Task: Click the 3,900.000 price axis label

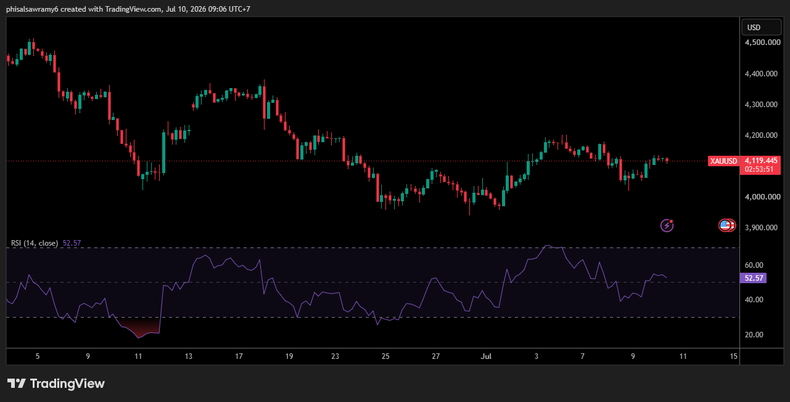Action: pos(763,228)
